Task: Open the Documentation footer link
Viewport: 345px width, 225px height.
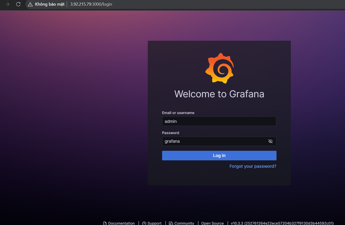Action: [x=119, y=223]
